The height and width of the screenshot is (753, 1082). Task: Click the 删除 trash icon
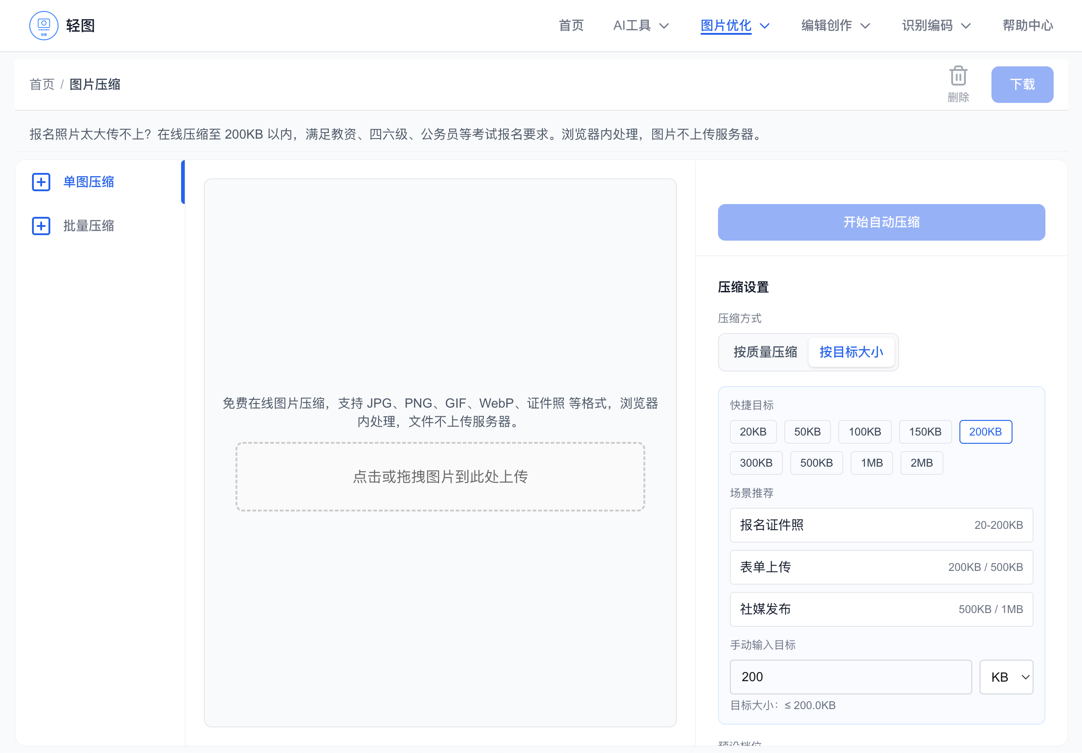tap(958, 75)
